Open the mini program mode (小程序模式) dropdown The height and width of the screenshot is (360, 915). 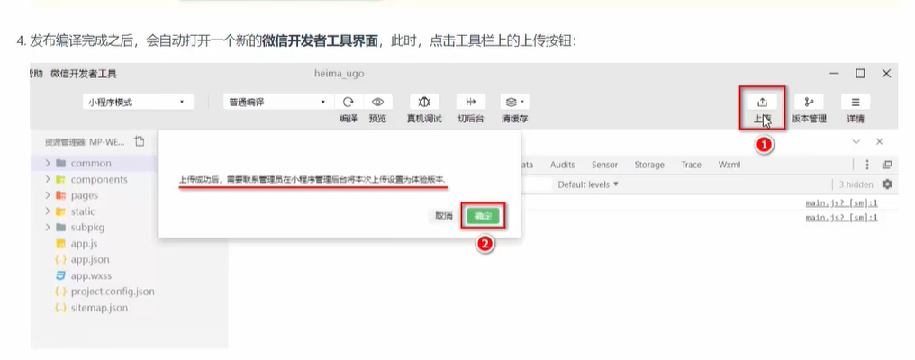pos(136,102)
